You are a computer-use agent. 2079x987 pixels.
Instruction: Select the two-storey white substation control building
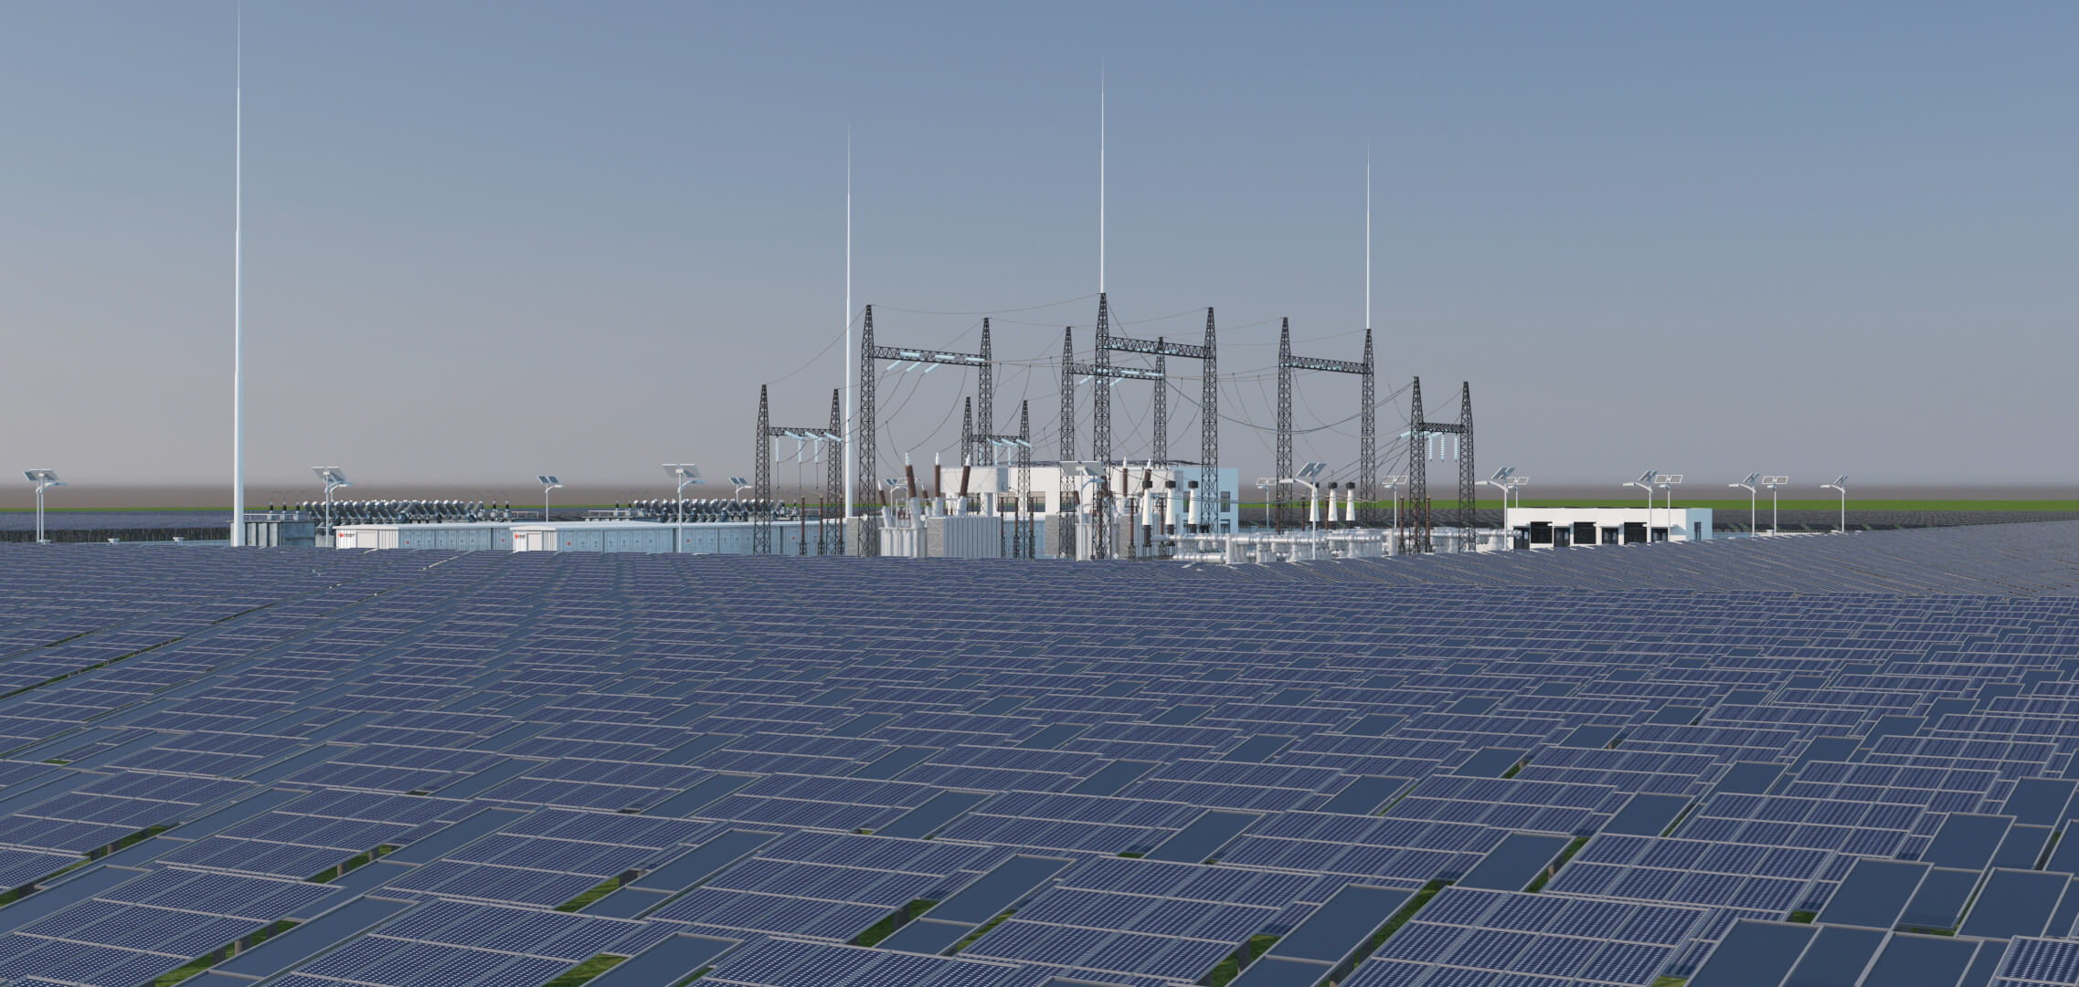[1087, 498]
